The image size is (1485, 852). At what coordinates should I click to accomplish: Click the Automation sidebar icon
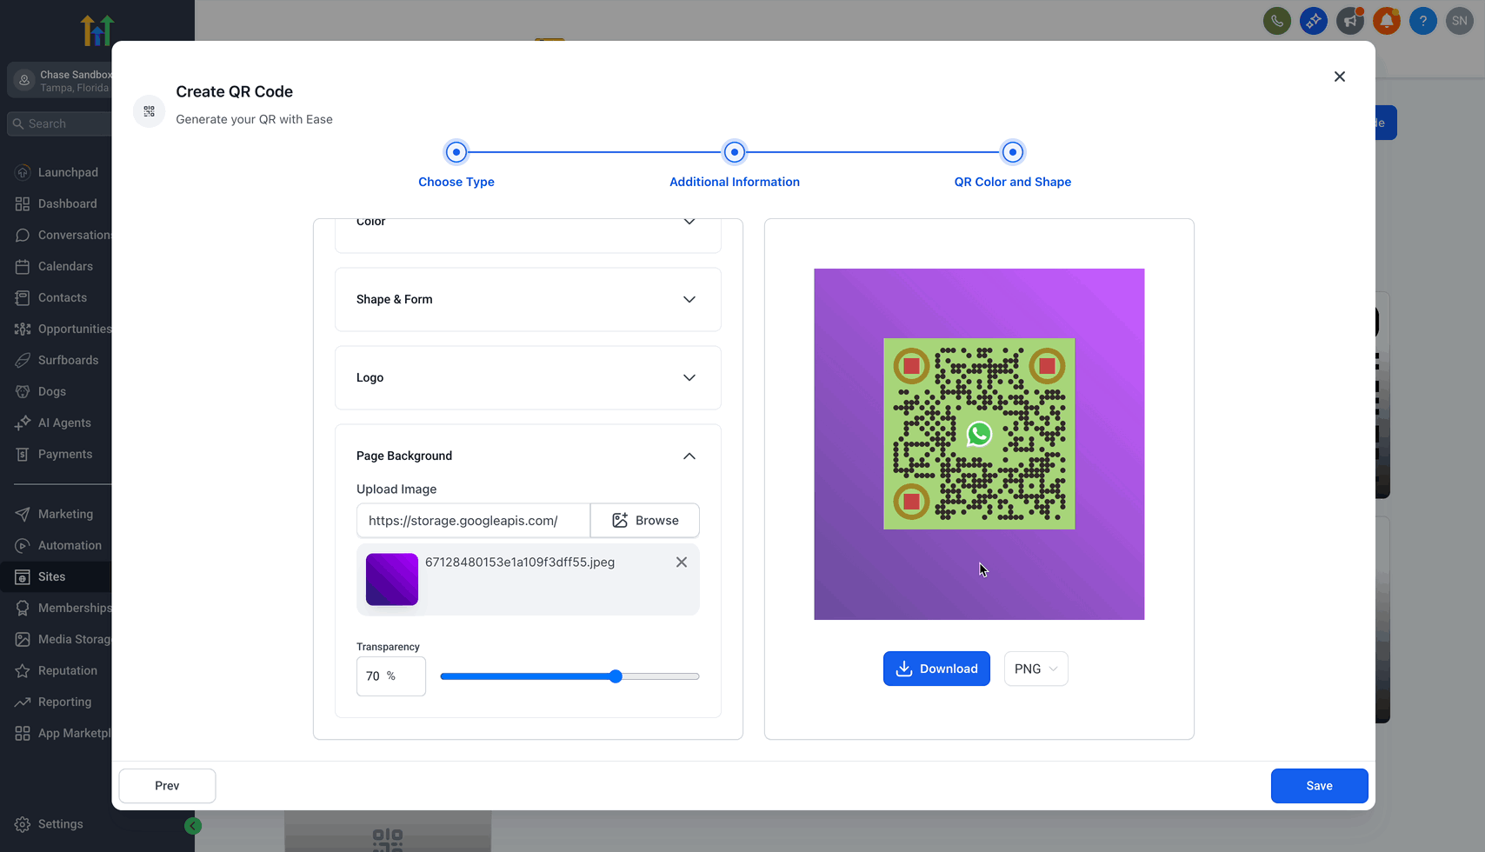pos(23,545)
